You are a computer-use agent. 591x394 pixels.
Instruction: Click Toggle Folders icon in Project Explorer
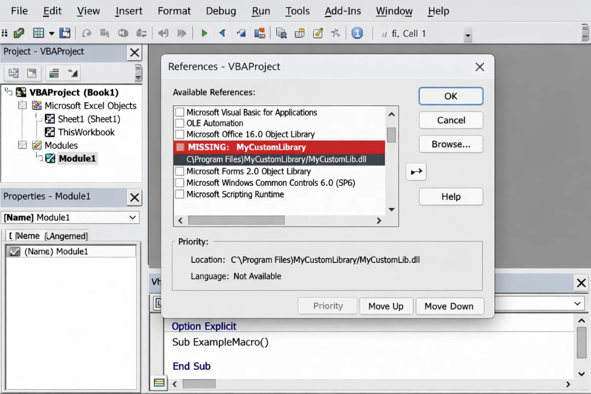[55, 73]
